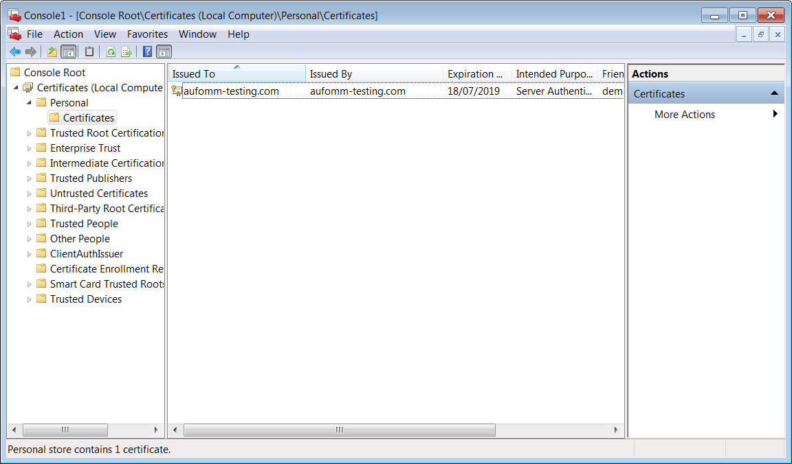Click the certificate list horizontal scrollbar
The image size is (792, 464).
[x=339, y=430]
